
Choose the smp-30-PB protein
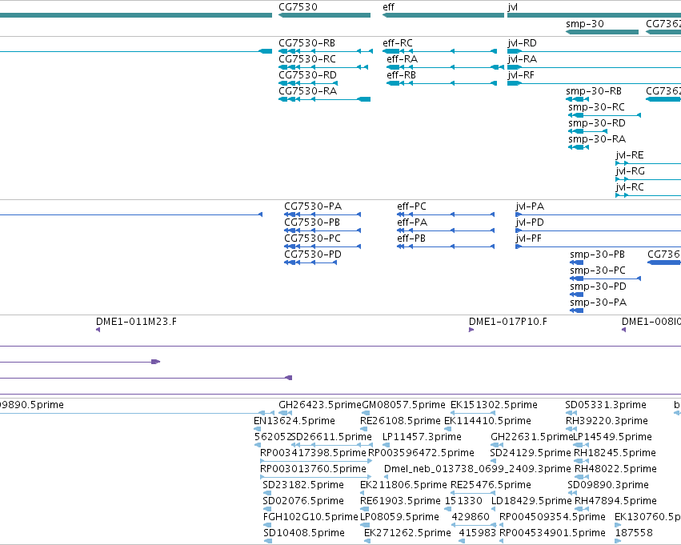[x=577, y=262]
